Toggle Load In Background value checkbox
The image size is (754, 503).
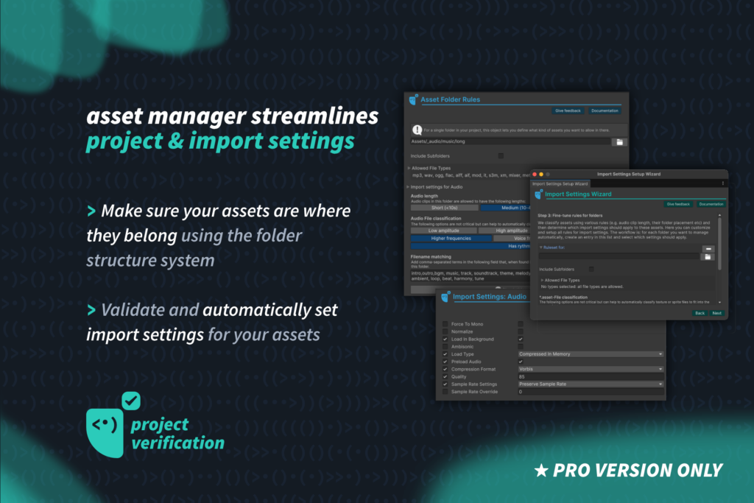(x=521, y=339)
